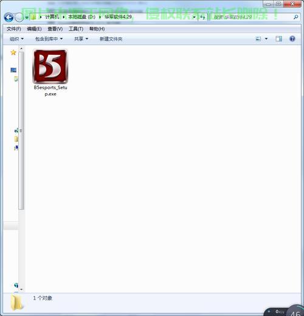Select the B5esports_Setup.exe file icon
This screenshot has width=304, height=316.
click(50, 66)
